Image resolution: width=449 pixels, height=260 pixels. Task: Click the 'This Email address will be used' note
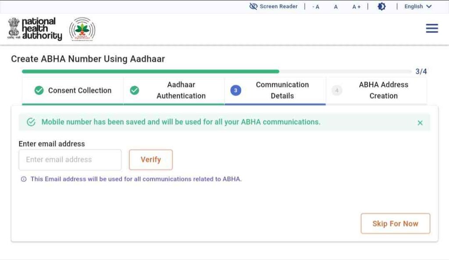[x=136, y=179]
